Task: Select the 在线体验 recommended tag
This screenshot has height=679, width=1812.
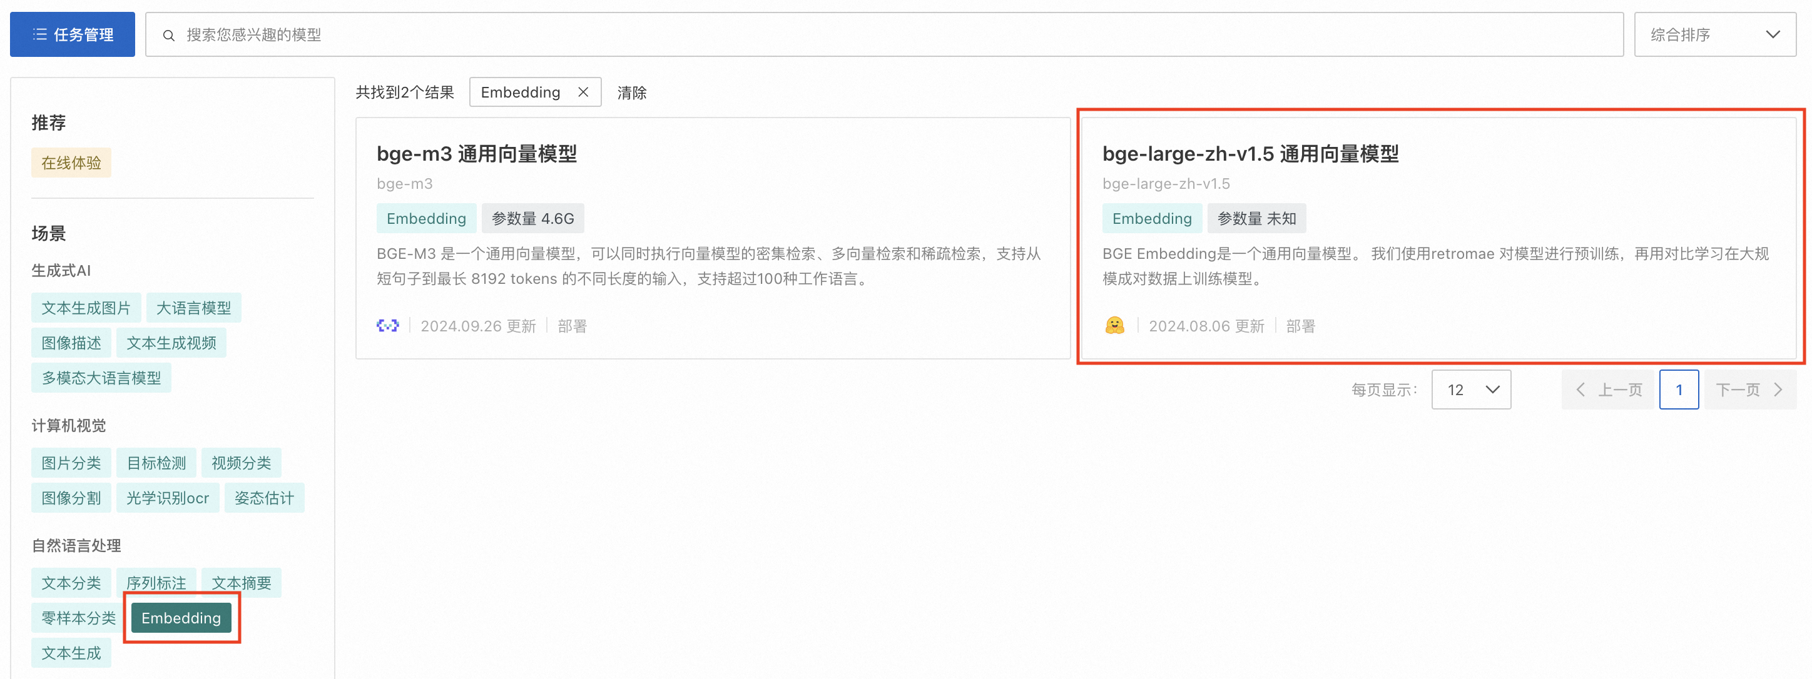Action: (x=71, y=163)
